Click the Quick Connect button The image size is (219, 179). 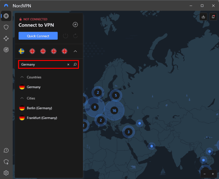tap(38, 36)
